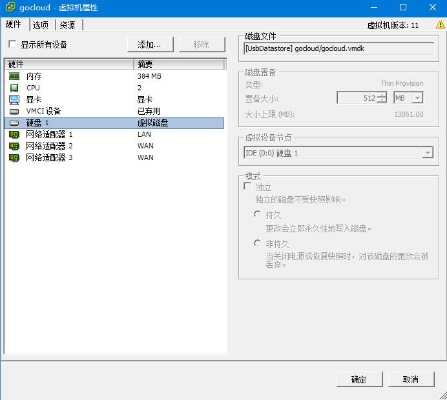Viewport: 447px width, 400px height.
Task: Click the disk size stepper arrows
Action: 382,98
